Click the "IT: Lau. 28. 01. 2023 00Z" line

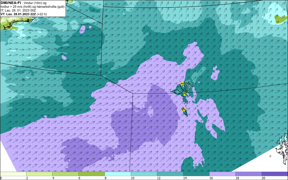18,10
